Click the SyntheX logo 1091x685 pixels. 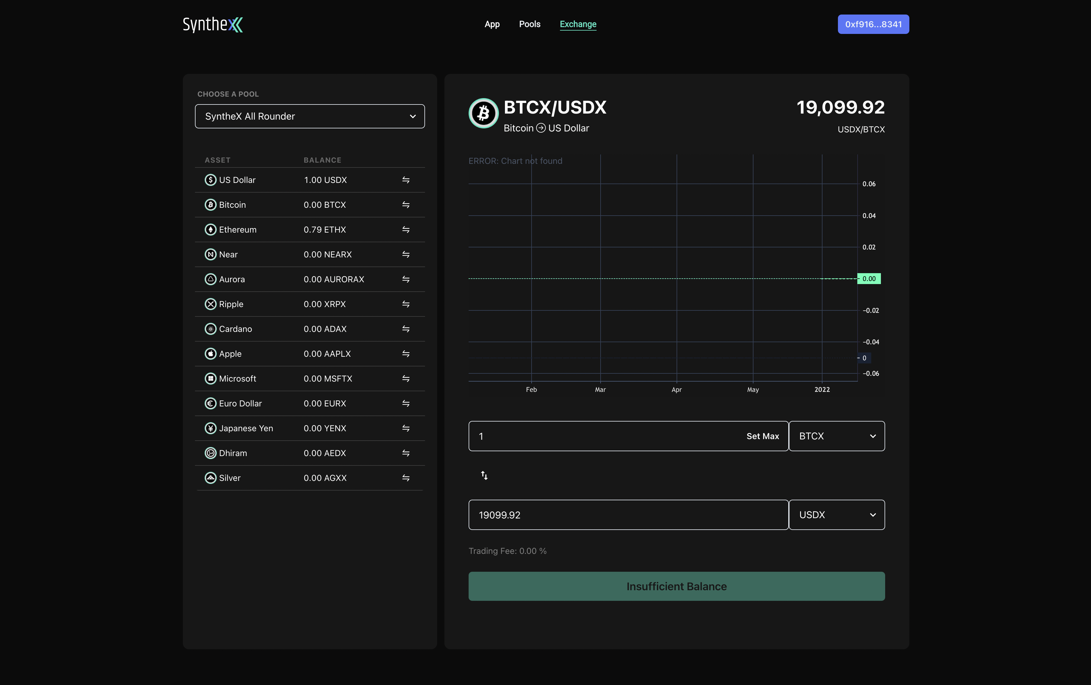click(x=213, y=25)
